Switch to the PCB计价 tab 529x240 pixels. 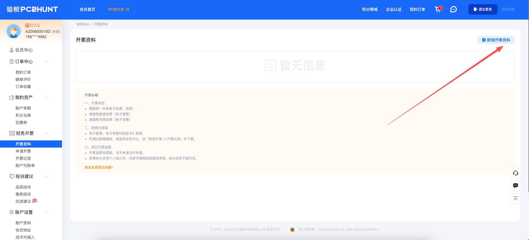pyautogui.click(x=119, y=9)
